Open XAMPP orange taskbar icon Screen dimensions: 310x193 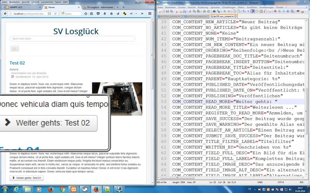pyautogui.click(x=74, y=189)
